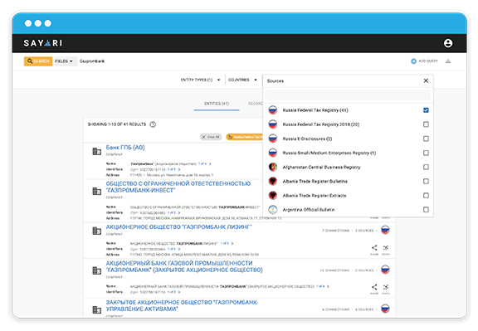Check Russia Small/Medium Enterprises Registry source
This screenshot has height=331, width=478.
(x=426, y=153)
